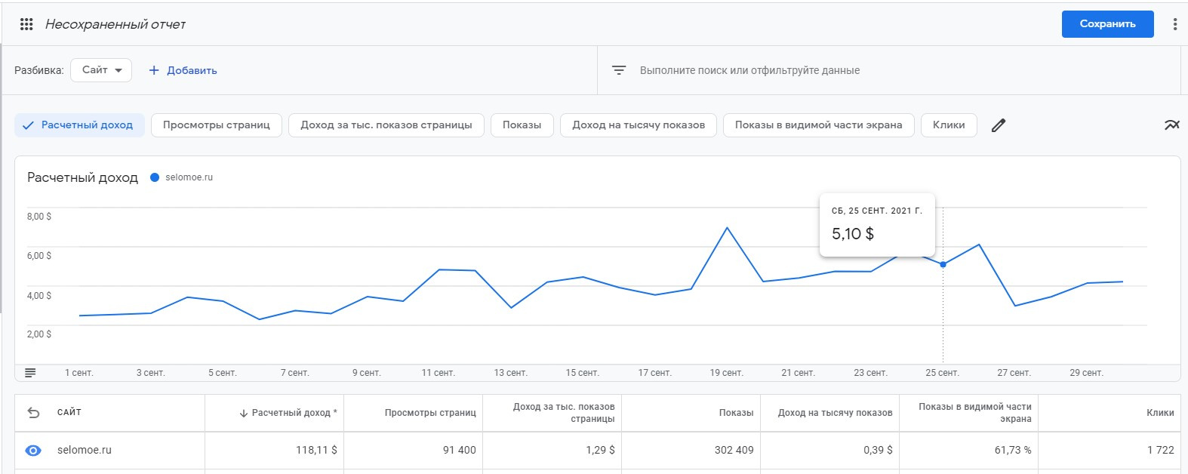This screenshot has height=474, width=1188.
Task: Select the Доход на тысячу показов tab
Action: (x=638, y=125)
